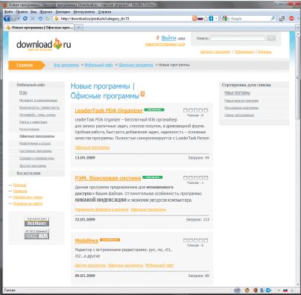Open the Мобильный софт breadcrumb link

tap(98, 65)
